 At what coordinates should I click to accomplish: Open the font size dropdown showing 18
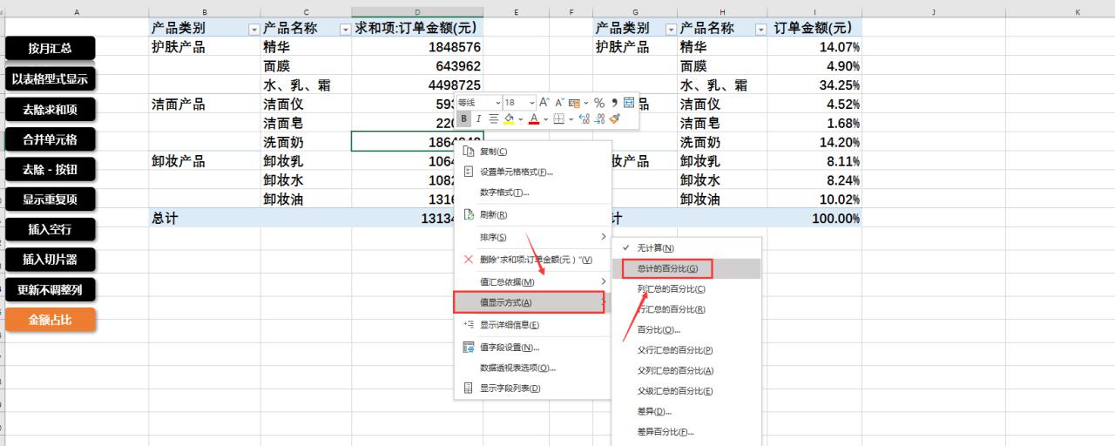[531, 103]
